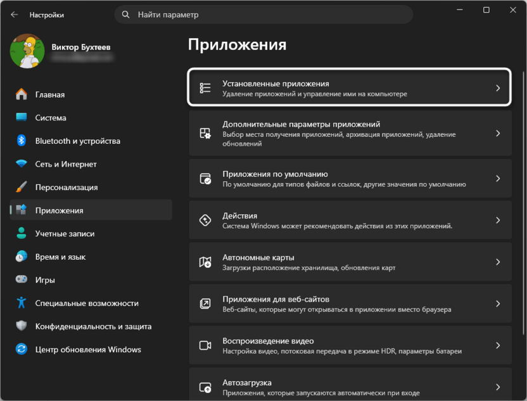Click the Настройки window title text
The image size is (527, 401).
(x=46, y=15)
